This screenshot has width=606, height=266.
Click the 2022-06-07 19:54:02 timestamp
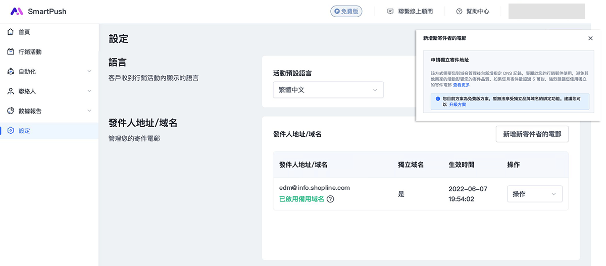coord(468,194)
